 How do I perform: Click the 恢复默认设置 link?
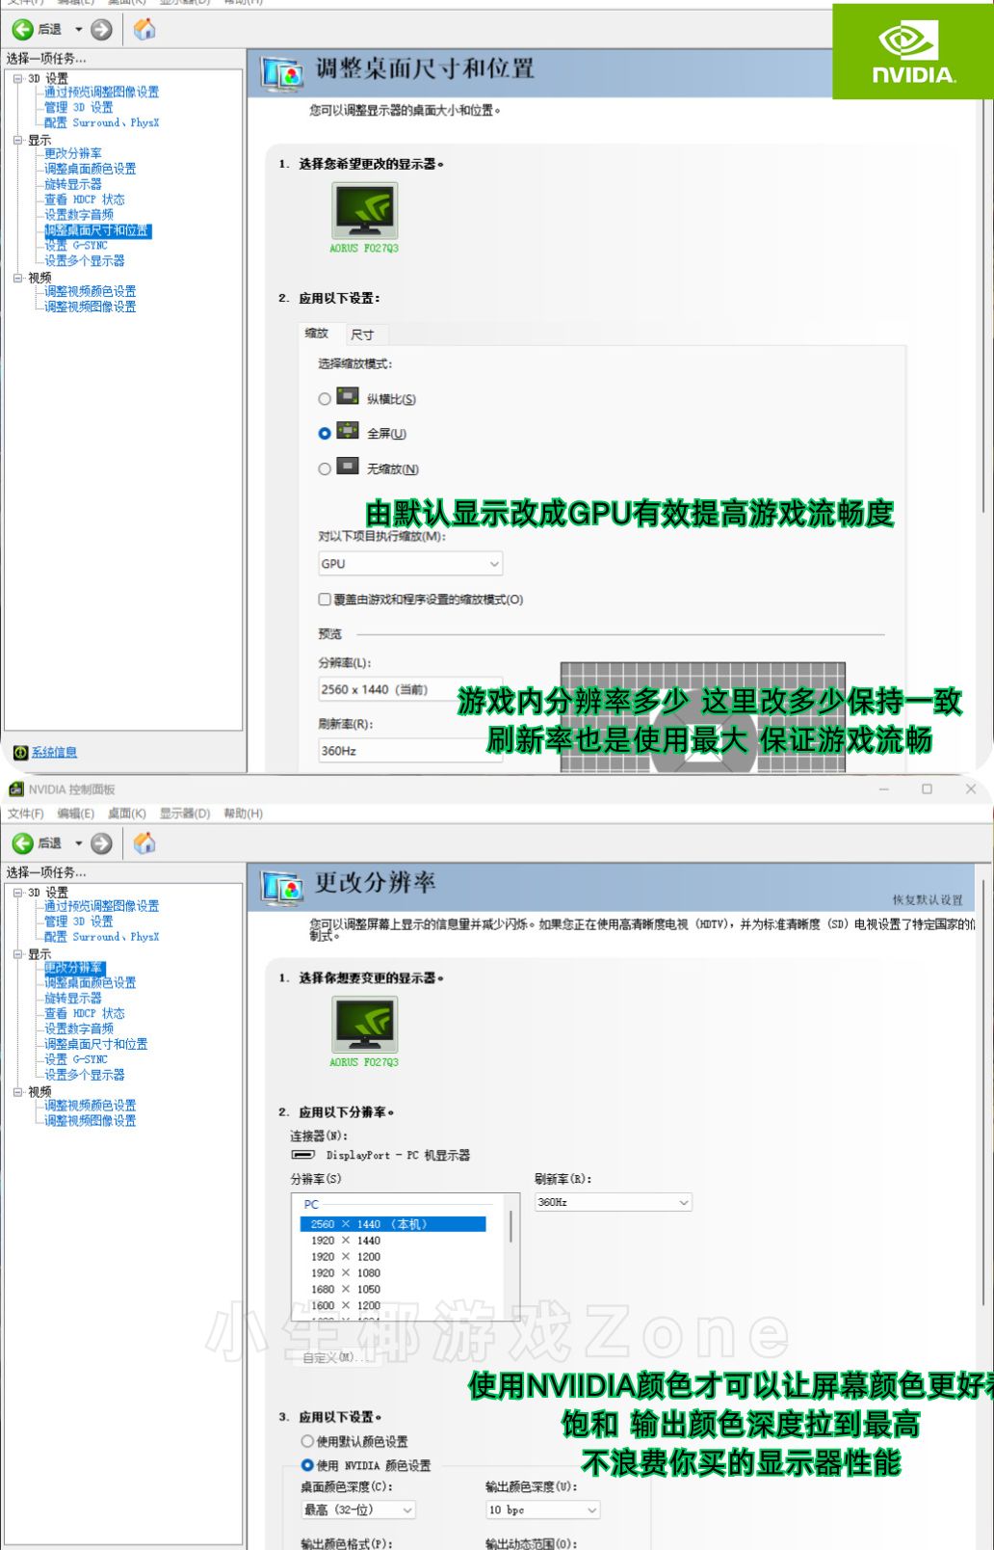(x=928, y=899)
